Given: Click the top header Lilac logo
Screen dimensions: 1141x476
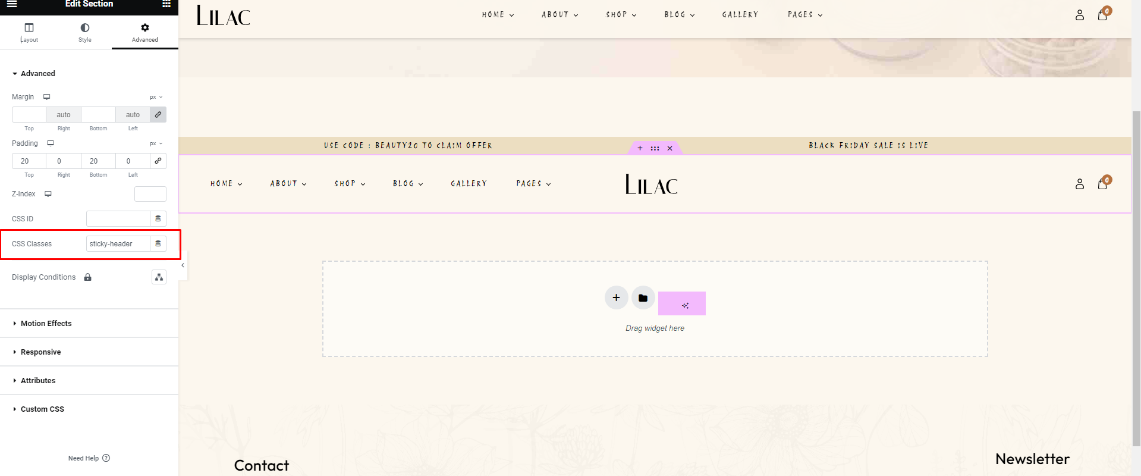Looking at the screenshot, I should click(x=224, y=16).
